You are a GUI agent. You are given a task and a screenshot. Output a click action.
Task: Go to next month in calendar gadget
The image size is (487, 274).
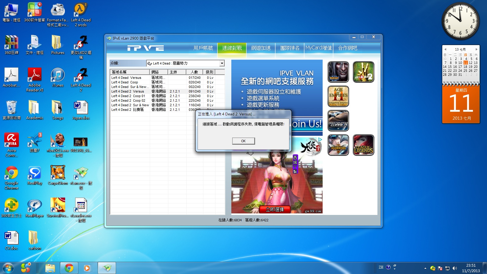(476, 49)
